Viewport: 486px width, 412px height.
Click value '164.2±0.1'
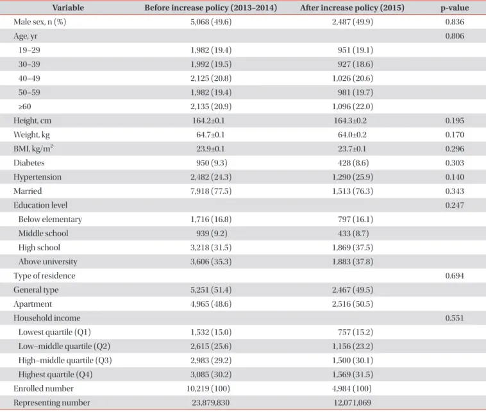[208, 121]
